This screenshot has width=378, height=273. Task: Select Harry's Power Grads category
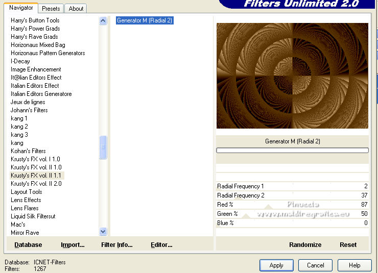35,29
